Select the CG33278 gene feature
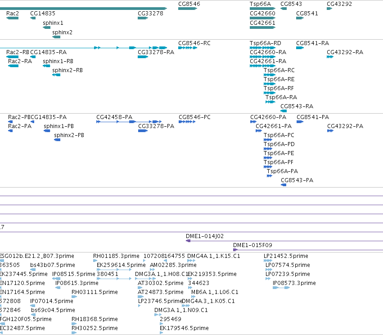Viewport: 383px width, 335px height. coord(143,18)
